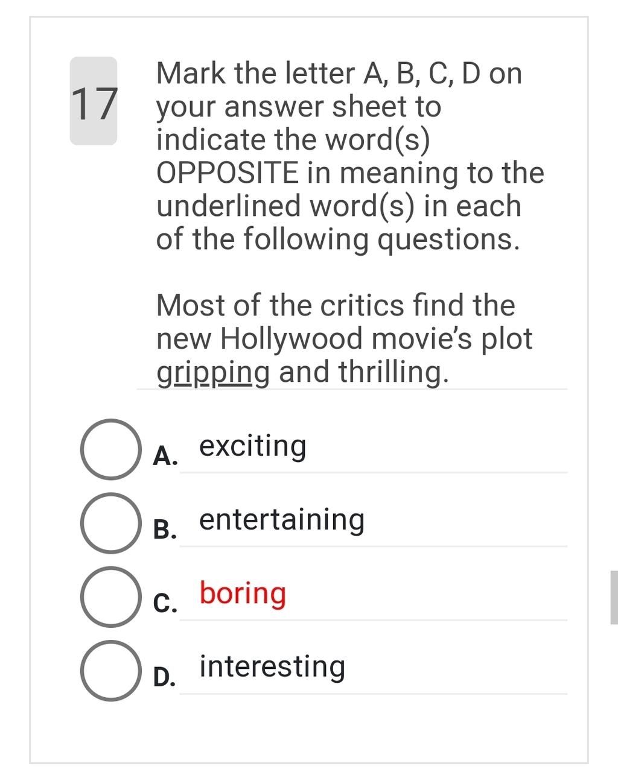
Task: Click the underlined word 'gripping'
Action: (x=213, y=373)
